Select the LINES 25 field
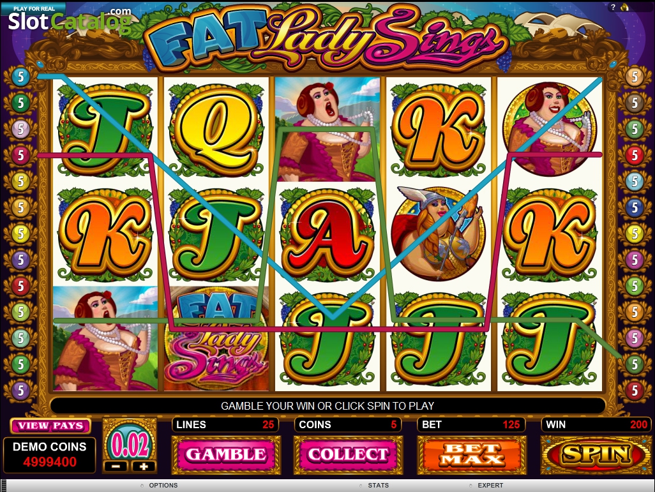This screenshot has width=655, height=492. point(225,425)
